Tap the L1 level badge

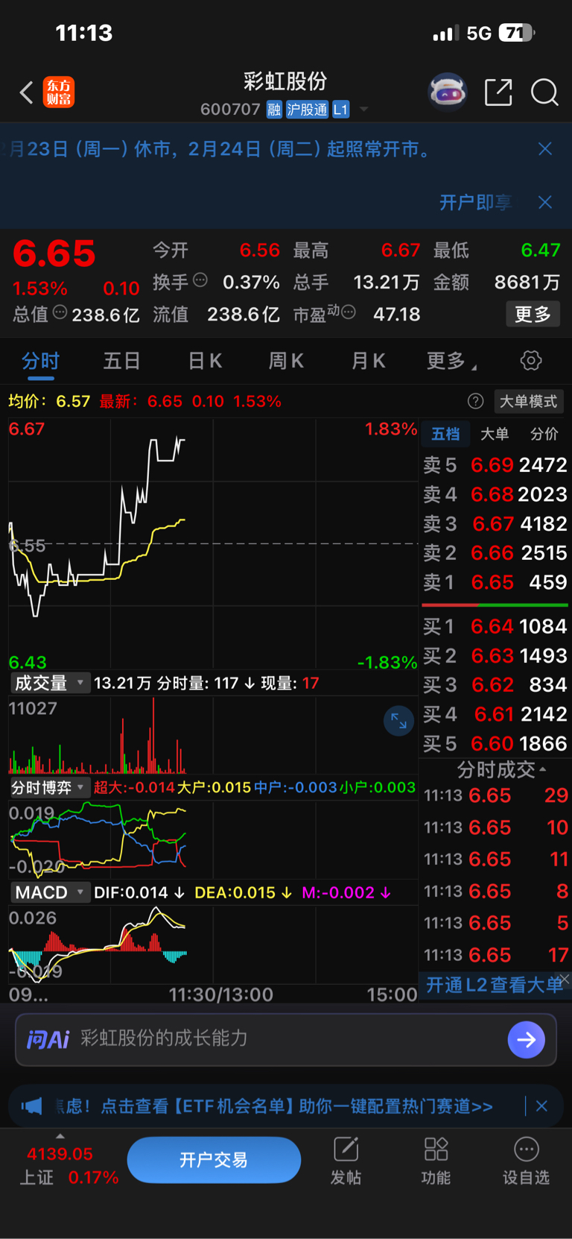[x=340, y=110]
